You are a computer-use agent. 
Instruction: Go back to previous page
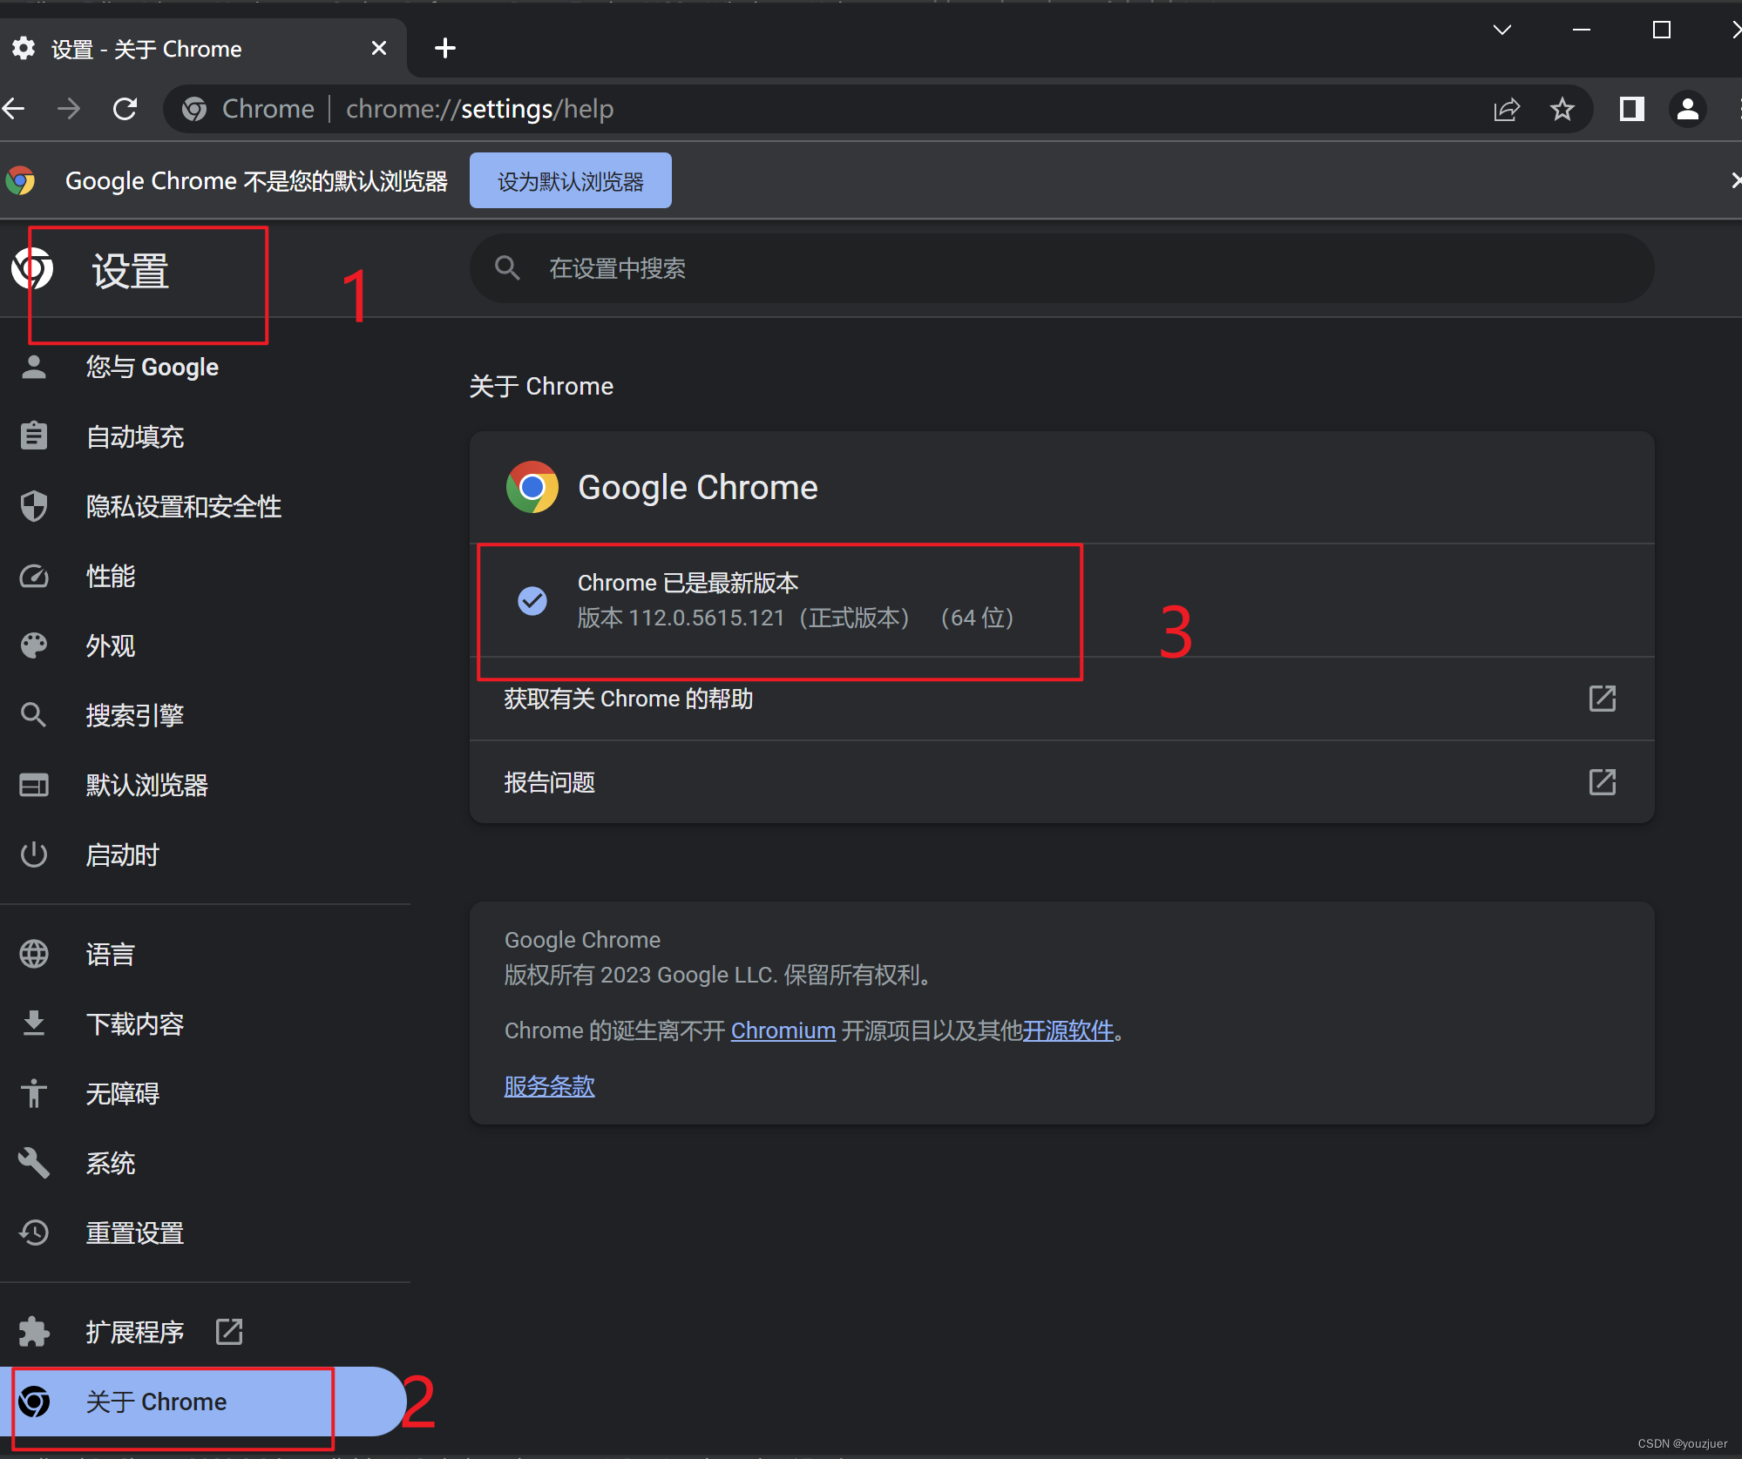15,109
